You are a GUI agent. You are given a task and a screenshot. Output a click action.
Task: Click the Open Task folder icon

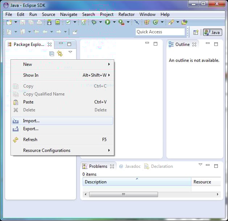[184, 22]
